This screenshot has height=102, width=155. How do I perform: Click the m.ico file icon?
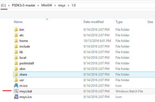click(16, 85)
